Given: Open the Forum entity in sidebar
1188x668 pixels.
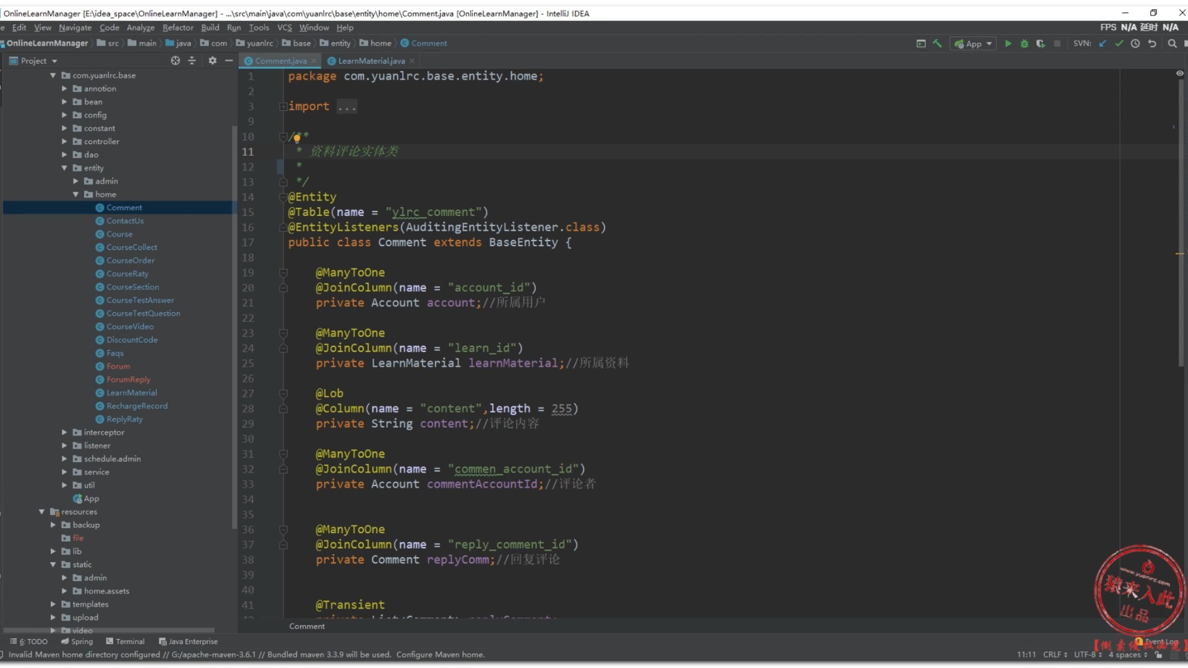Looking at the screenshot, I should tap(118, 366).
